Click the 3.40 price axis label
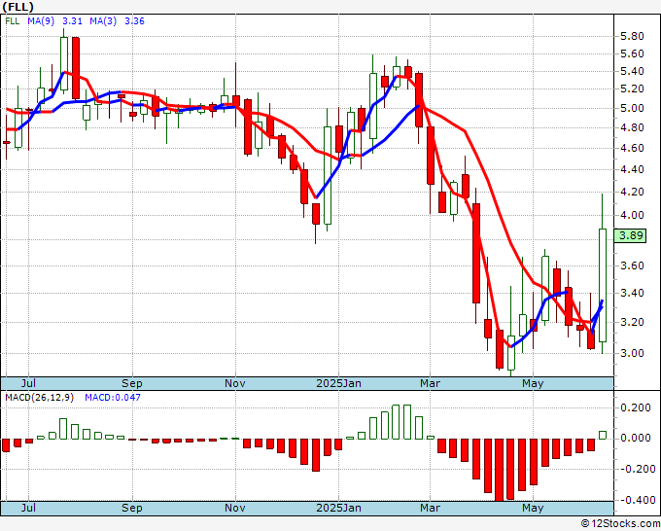The width and height of the screenshot is (661, 531). [x=633, y=293]
